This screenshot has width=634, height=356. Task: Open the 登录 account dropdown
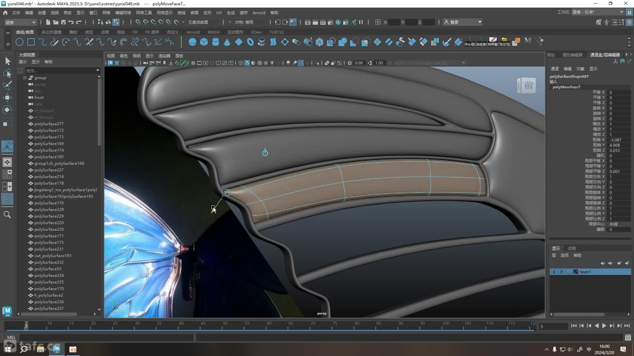coord(463,22)
